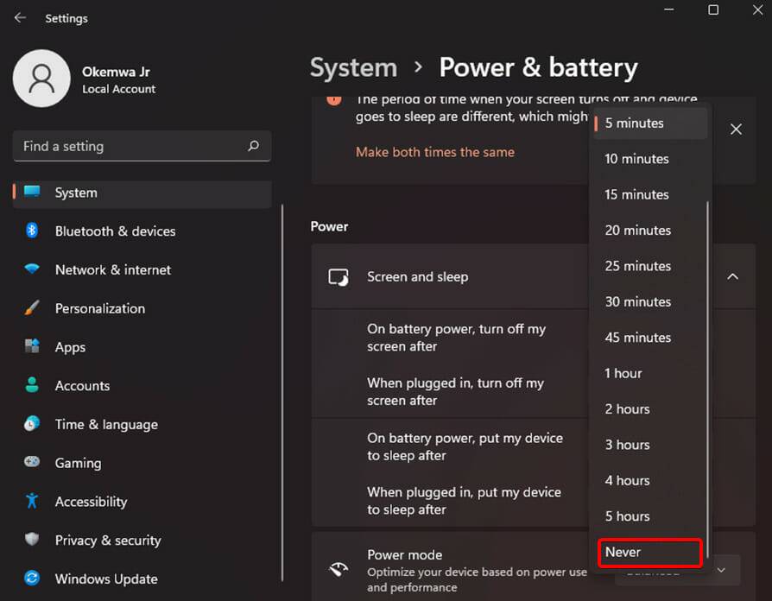Click the Find a setting search box

coord(141,146)
